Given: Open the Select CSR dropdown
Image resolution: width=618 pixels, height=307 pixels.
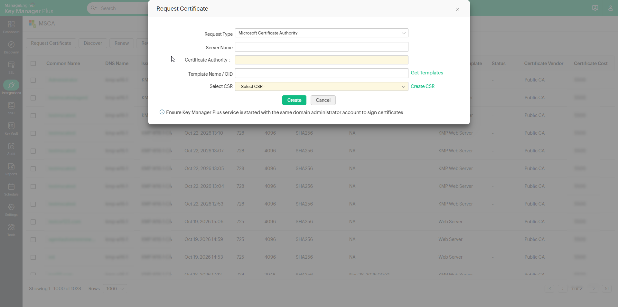Looking at the screenshot, I should click(322, 87).
